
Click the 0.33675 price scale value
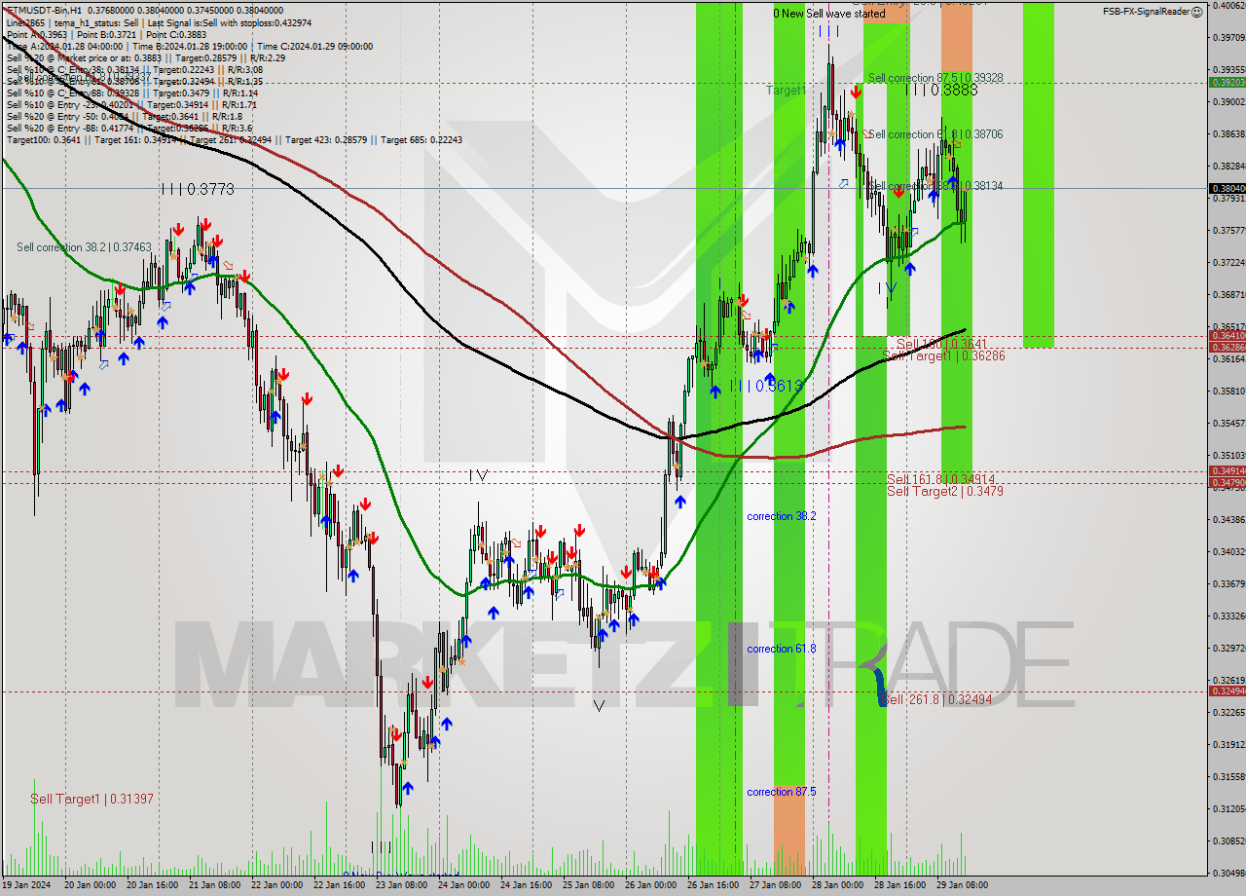coord(1228,584)
